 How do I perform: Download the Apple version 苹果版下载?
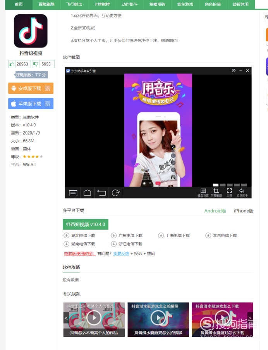click(31, 103)
